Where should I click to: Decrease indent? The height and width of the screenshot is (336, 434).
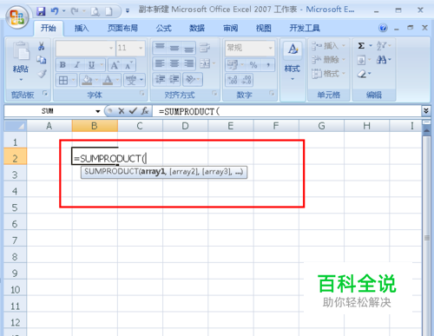coord(160,79)
